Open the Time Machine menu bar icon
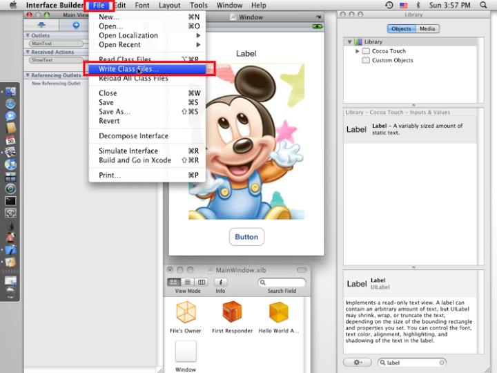Screen dimensions: 497x373 389,5
